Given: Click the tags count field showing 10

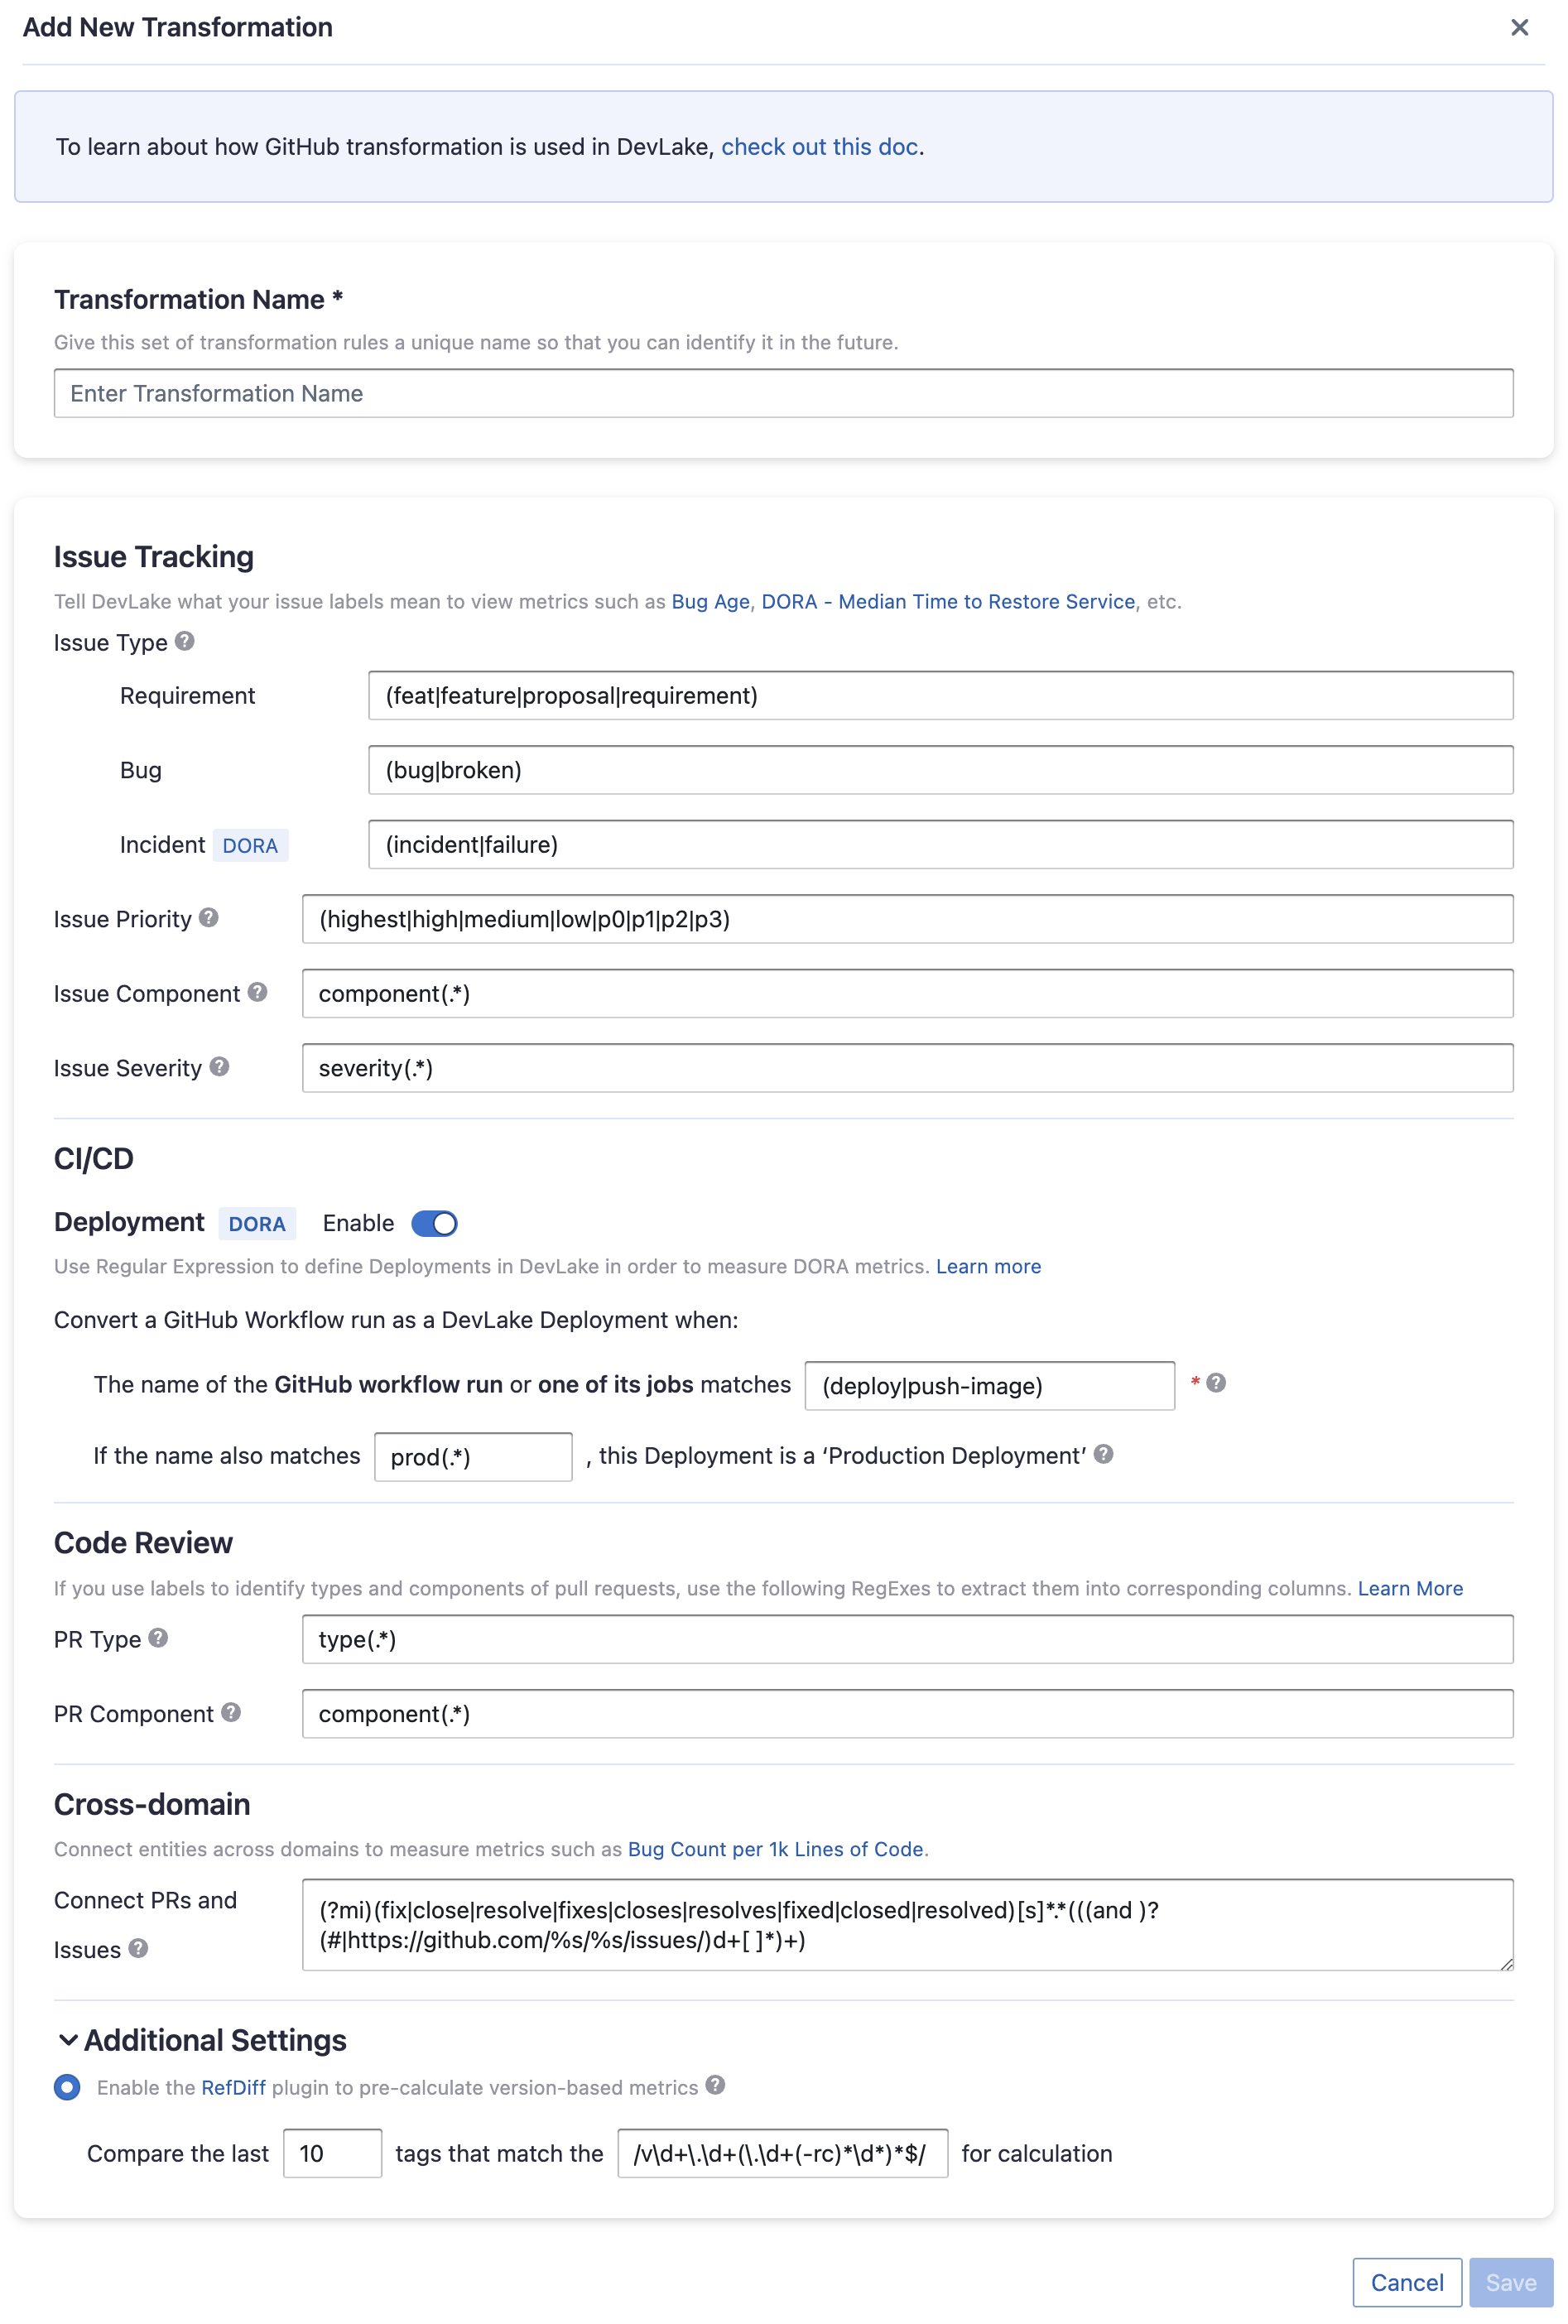Looking at the screenshot, I should tap(332, 2153).
